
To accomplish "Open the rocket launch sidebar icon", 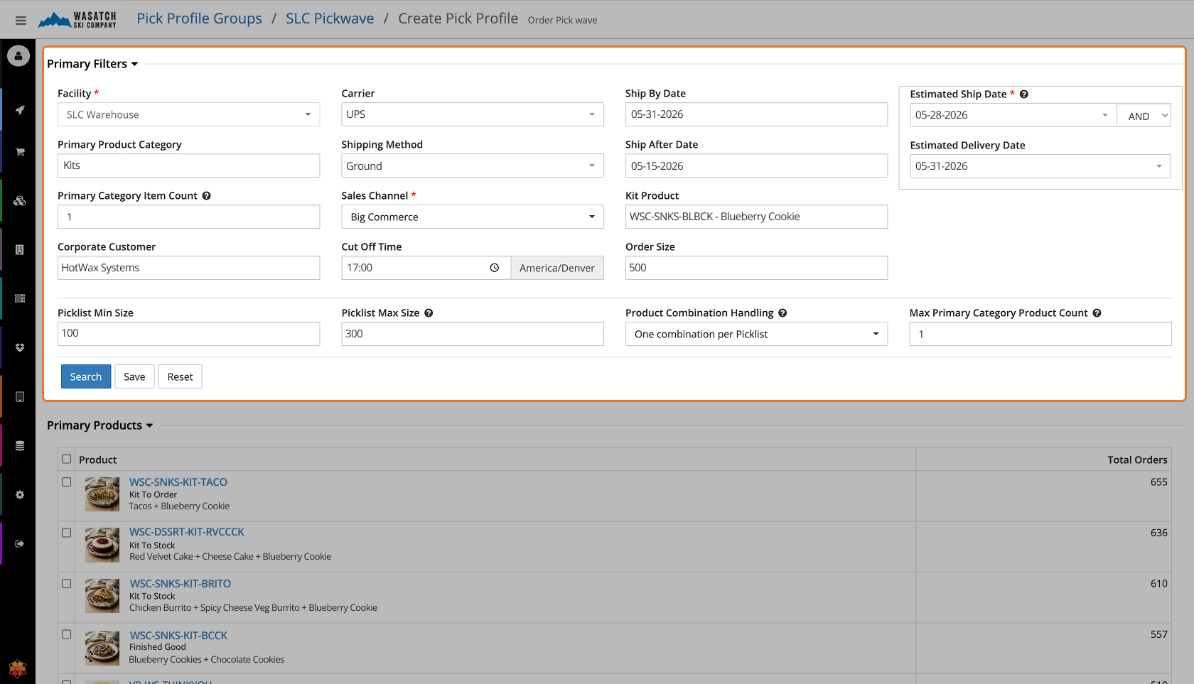I will point(20,109).
